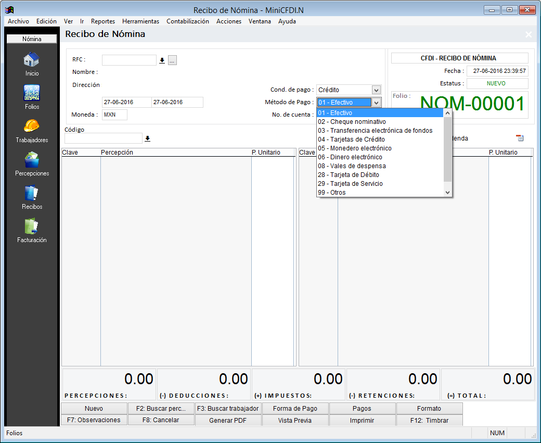
Task: Select 05 - Monedero electrónico option
Action: (x=380, y=148)
